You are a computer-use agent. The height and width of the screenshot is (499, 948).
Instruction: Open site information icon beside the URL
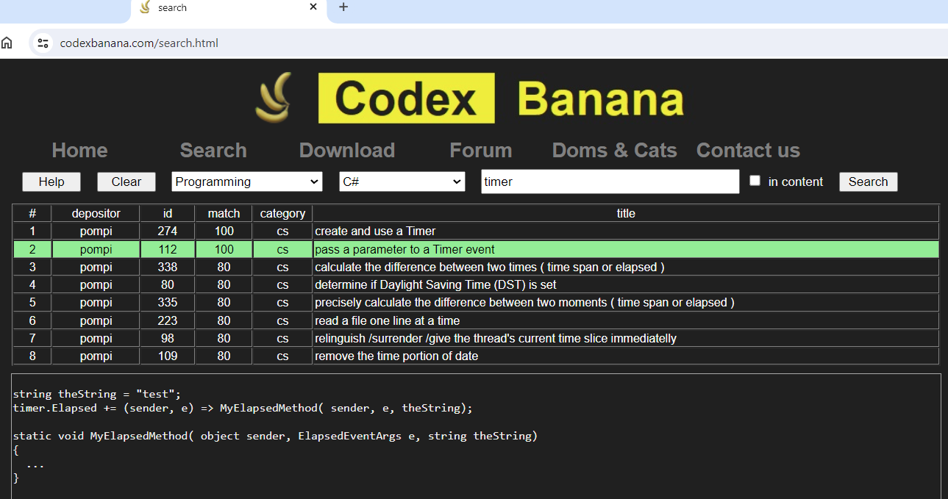point(43,43)
